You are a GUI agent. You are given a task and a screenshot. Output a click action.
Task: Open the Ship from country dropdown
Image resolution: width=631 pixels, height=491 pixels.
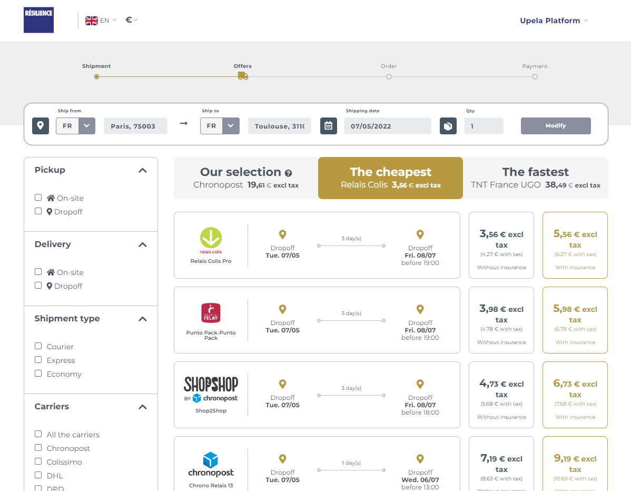[x=76, y=126]
